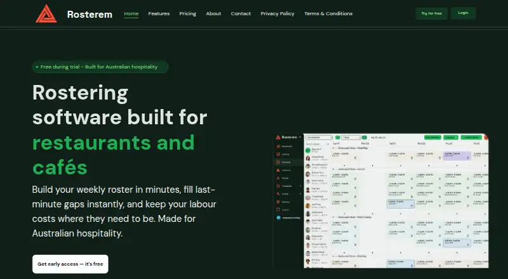The height and width of the screenshot is (279, 508).
Task: Click the Try for free button
Action: (432, 13)
